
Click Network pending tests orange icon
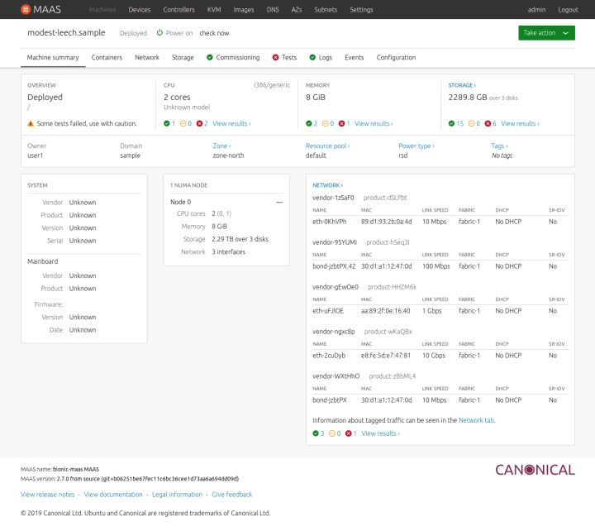tap(332, 433)
